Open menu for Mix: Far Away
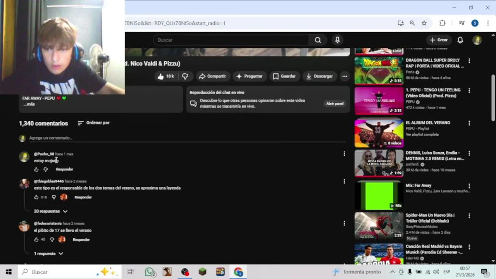 point(469,186)
